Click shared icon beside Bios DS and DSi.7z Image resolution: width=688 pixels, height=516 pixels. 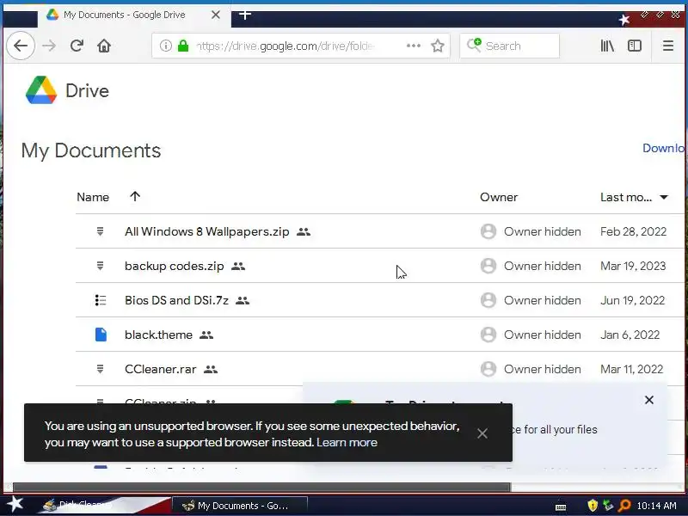click(243, 300)
